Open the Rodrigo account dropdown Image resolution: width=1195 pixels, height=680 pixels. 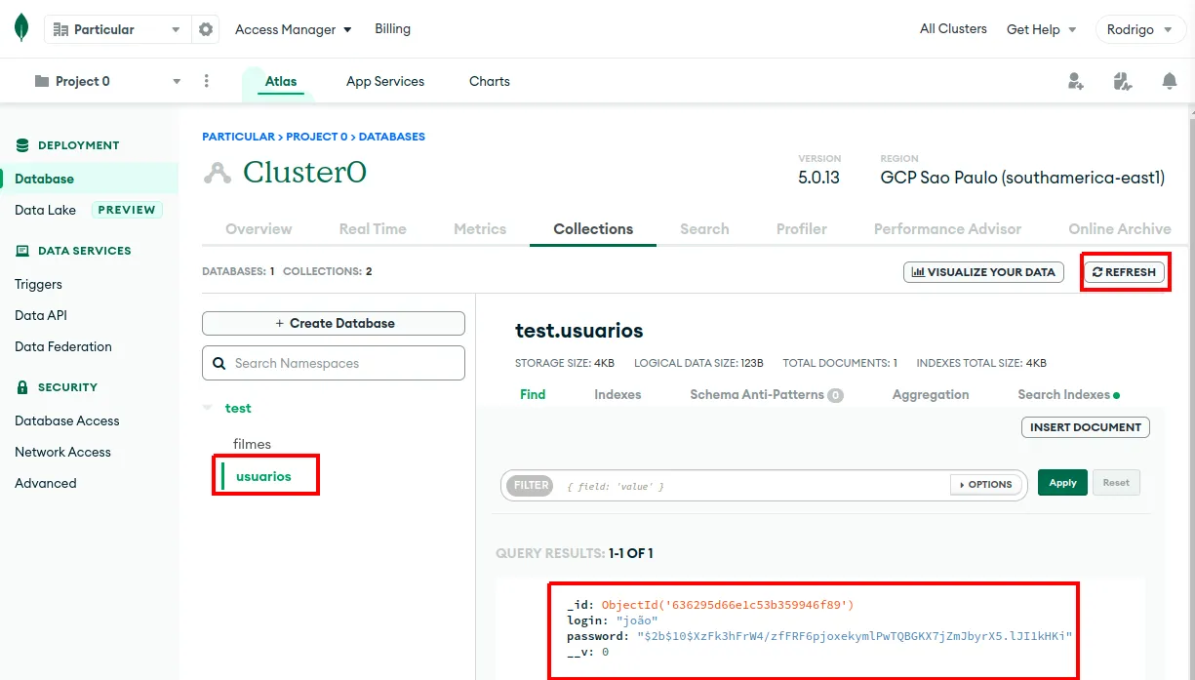coord(1137,29)
